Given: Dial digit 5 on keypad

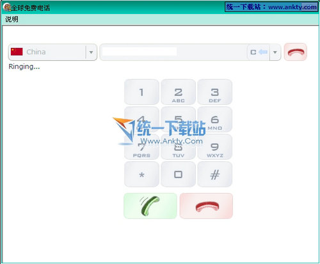Looking at the screenshot, I should 178,120.
